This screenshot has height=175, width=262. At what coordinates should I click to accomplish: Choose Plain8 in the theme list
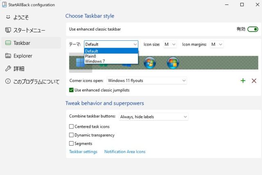(111, 56)
